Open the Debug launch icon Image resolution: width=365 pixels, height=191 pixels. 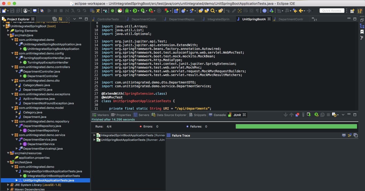coord(127,11)
